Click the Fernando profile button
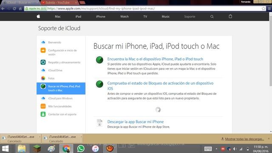 [x=246, y=2]
